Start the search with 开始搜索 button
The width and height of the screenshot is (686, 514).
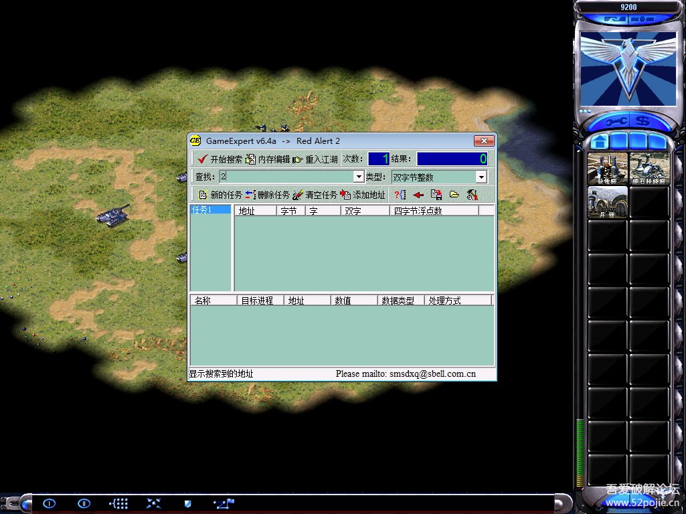point(220,159)
